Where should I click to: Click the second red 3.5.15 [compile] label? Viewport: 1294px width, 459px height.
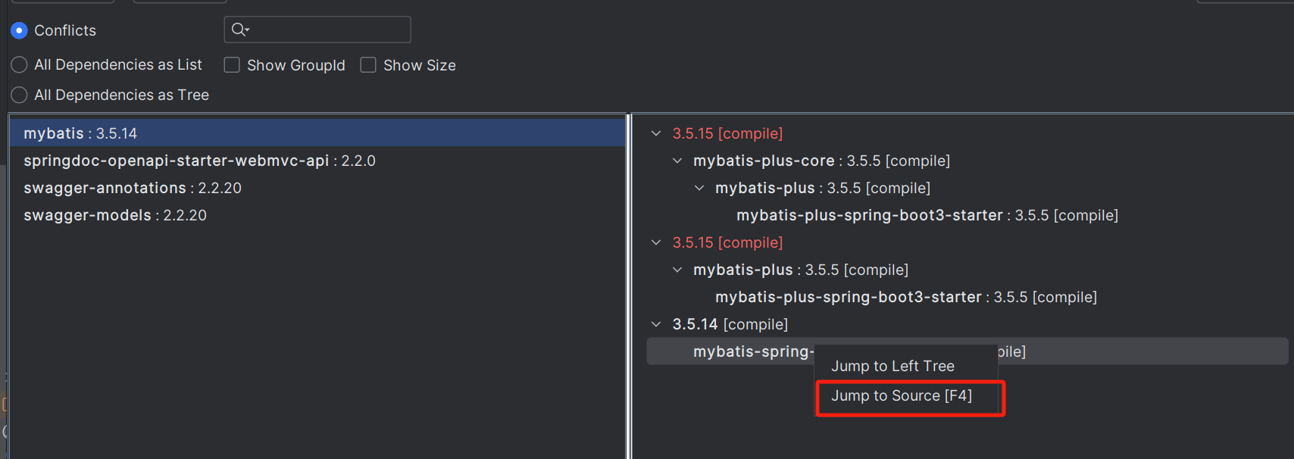tap(727, 242)
